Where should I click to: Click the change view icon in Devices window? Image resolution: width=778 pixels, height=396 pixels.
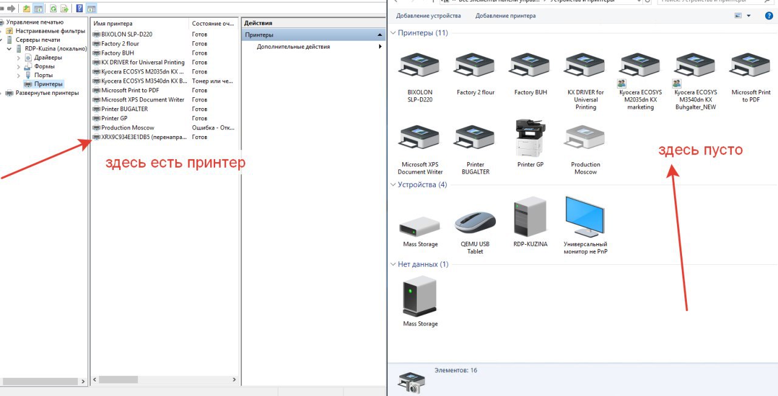(x=738, y=16)
